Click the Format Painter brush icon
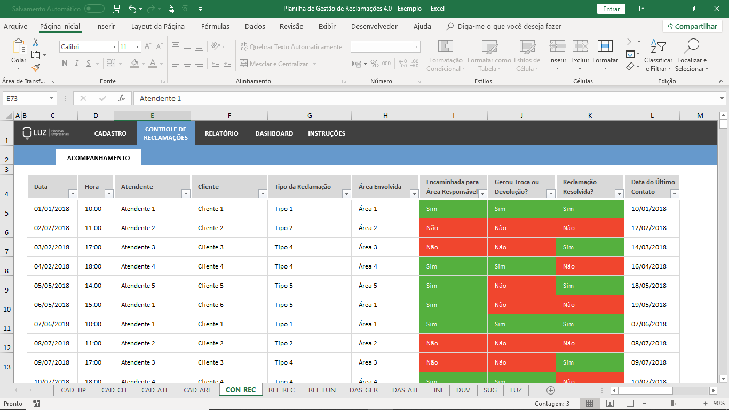This screenshot has width=729, height=410. 36,68
